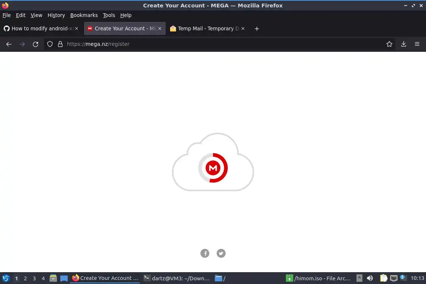The width and height of the screenshot is (426, 284).
Task: Switch to workspace 3
Action: pos(34,278)
